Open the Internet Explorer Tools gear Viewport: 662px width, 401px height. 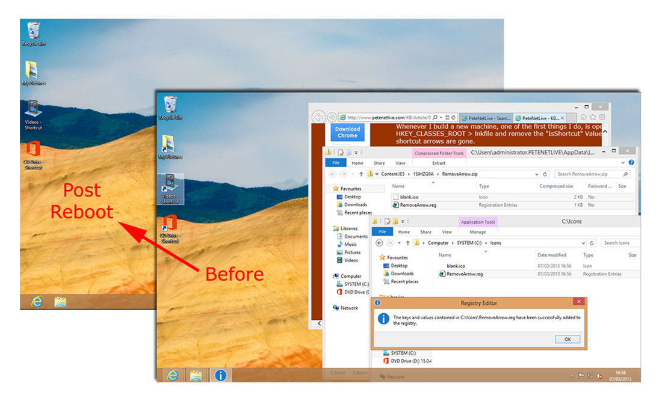[x=602, y=117]
